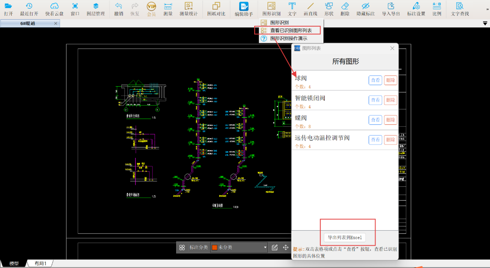This screenshot has width=490, height=268.
Task: Open the 文字查找 text search tool
Action: [x=459, y=9]
